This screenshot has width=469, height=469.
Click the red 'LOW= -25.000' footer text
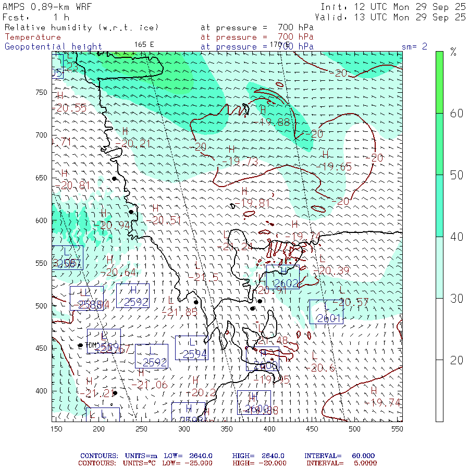click(x=187, y=463)
